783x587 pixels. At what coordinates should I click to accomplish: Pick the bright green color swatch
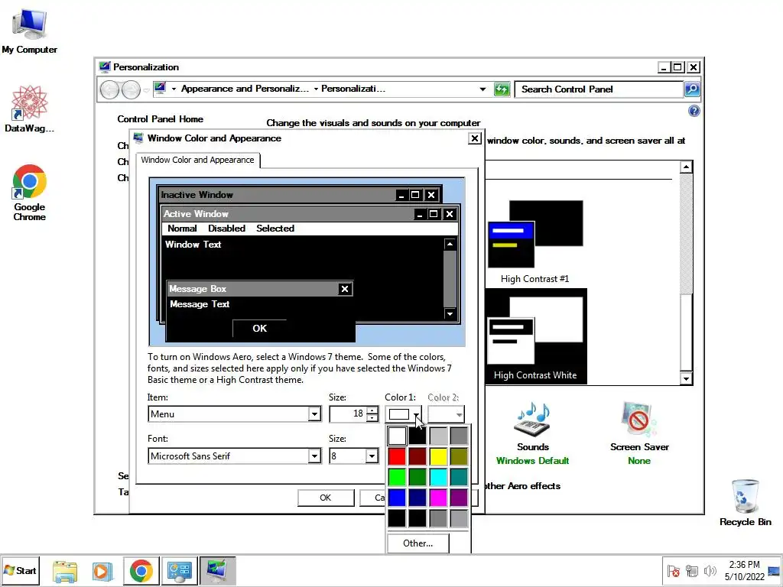click(397, 477)
